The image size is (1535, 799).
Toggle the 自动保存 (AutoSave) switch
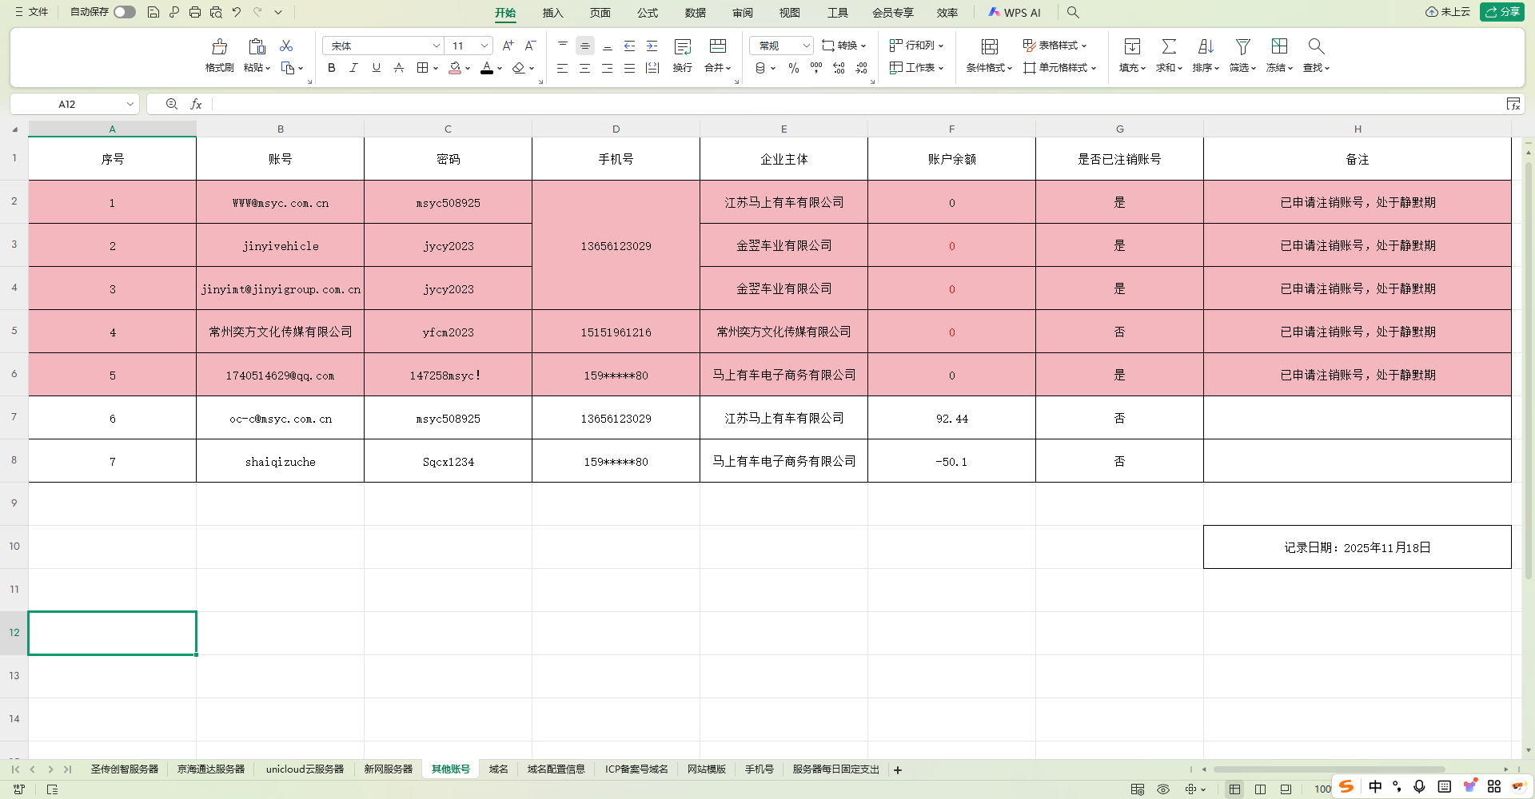pyautogui.click(x=124, y=12)
